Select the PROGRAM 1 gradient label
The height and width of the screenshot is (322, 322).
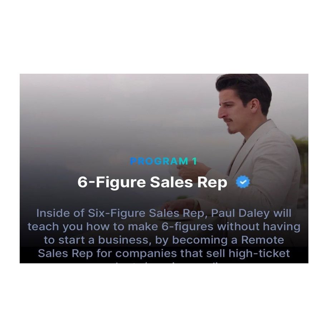coord(164,161)
